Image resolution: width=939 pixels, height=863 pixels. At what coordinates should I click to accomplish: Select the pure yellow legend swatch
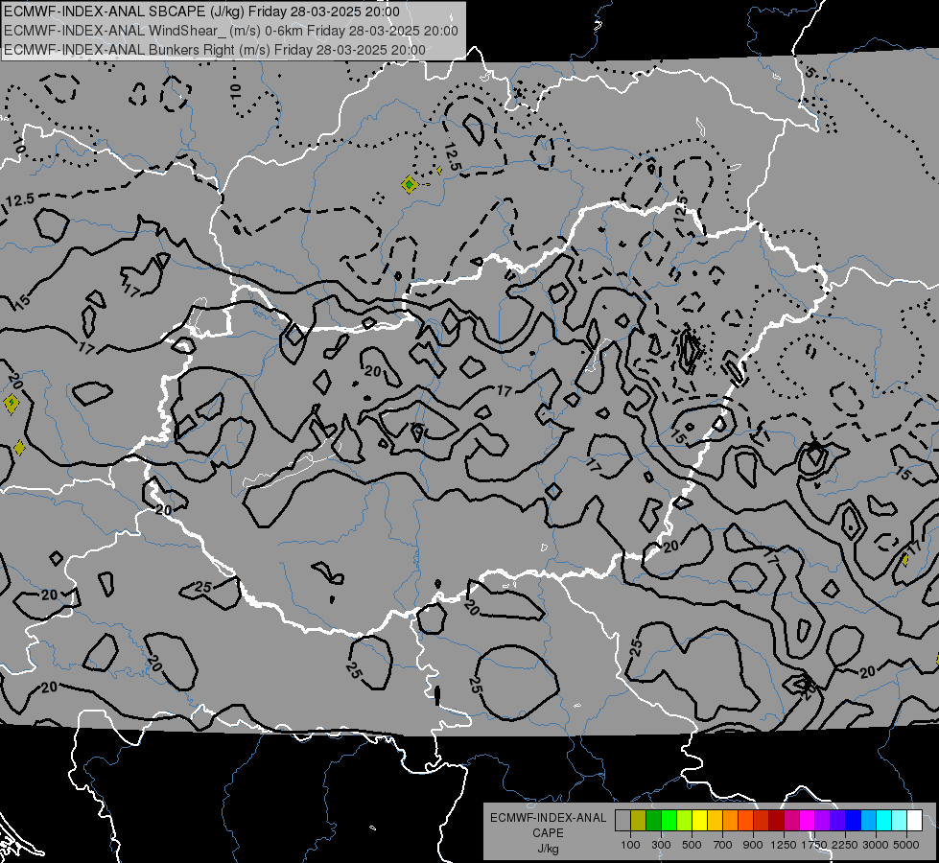[700, 820]
